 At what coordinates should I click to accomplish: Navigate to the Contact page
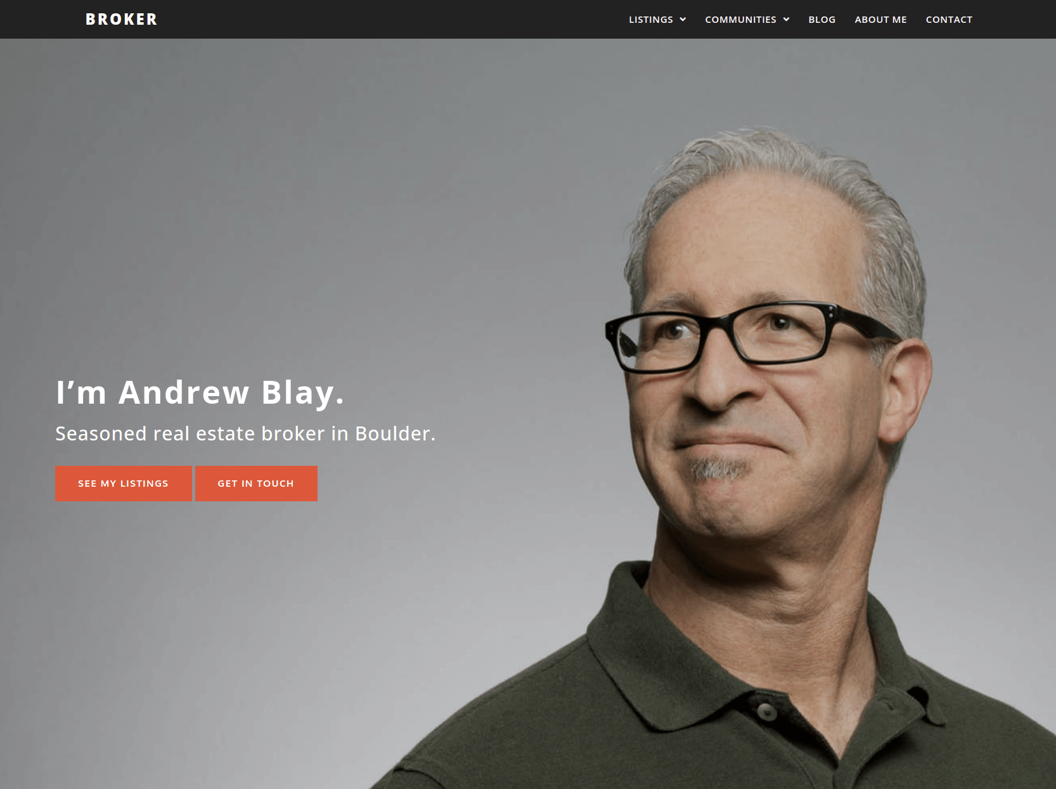click(949, 20)
